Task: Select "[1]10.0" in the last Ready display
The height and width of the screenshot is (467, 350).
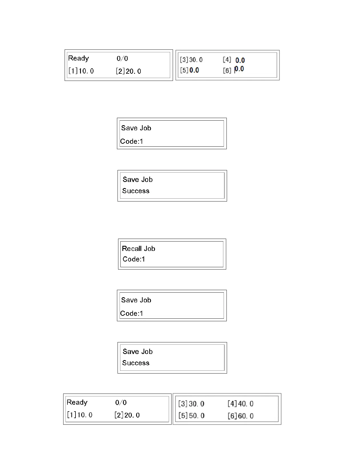Action: click(x=79, y=415)
